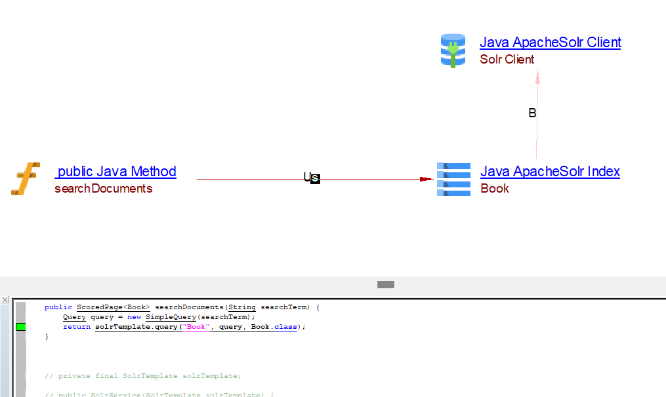Open the Java ApacheSolr Client link
Image resolution: width=666 pixels, height=397 pixels.
550,43
